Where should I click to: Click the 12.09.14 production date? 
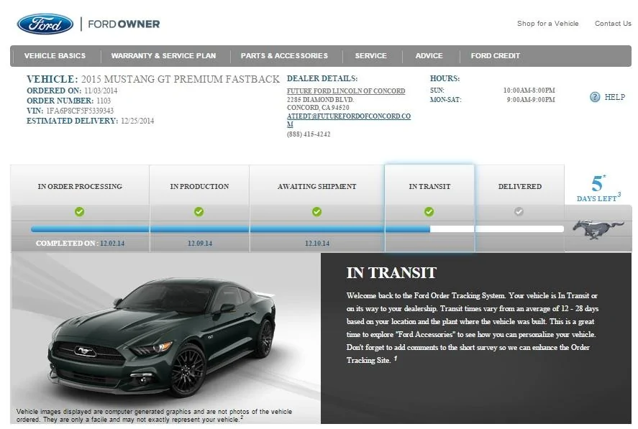[200, 243]
